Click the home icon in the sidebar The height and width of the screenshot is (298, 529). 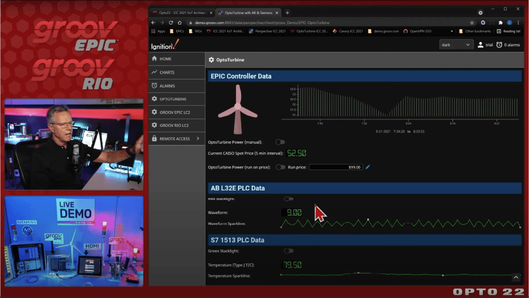tap(154, 58)
